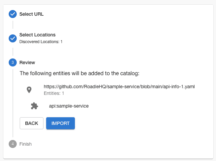216x161 pixels.
Task: Click the BACK button
Action: pos(31,123)
